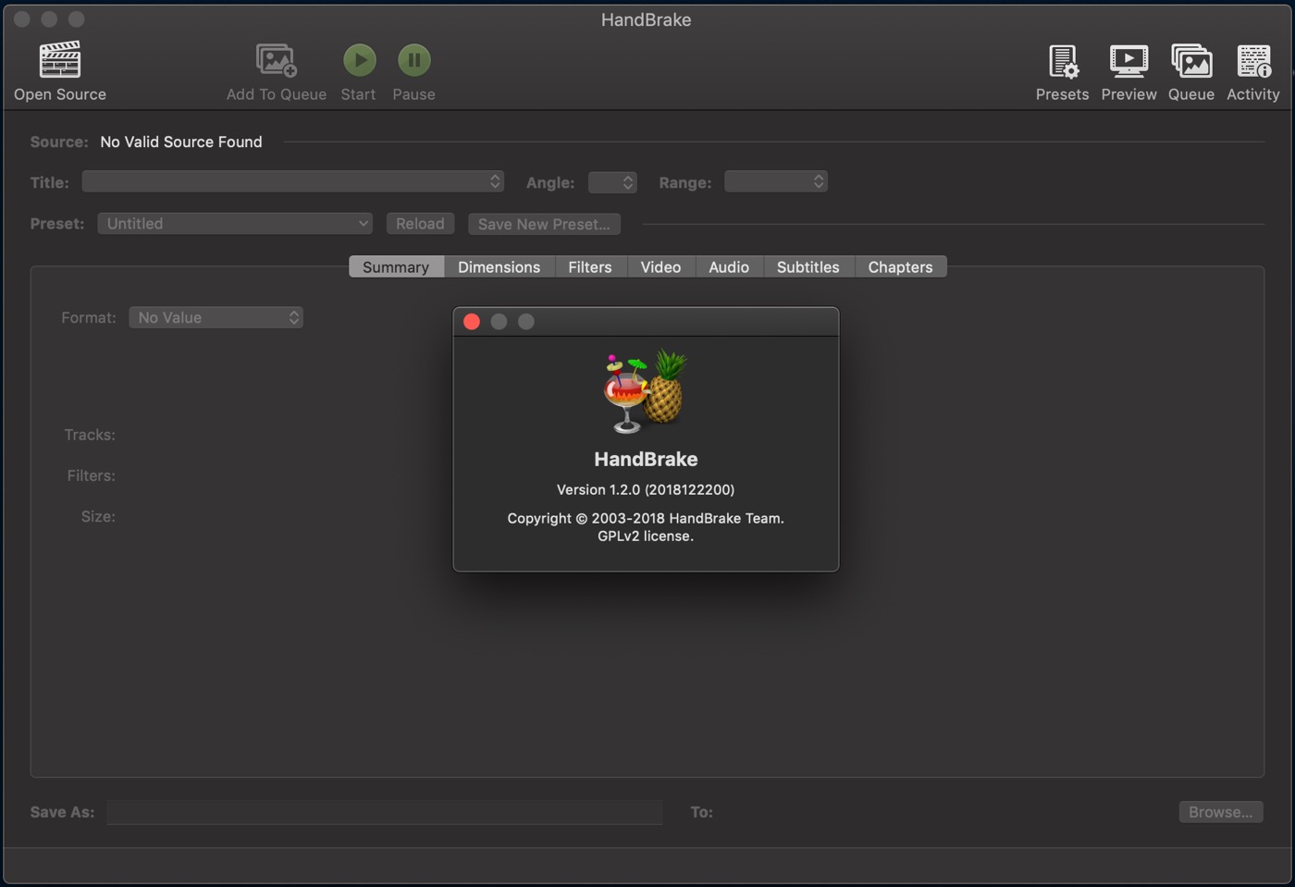Click the Copyright 2003-2018 HandBrake Team text

[x=646, y=518]
